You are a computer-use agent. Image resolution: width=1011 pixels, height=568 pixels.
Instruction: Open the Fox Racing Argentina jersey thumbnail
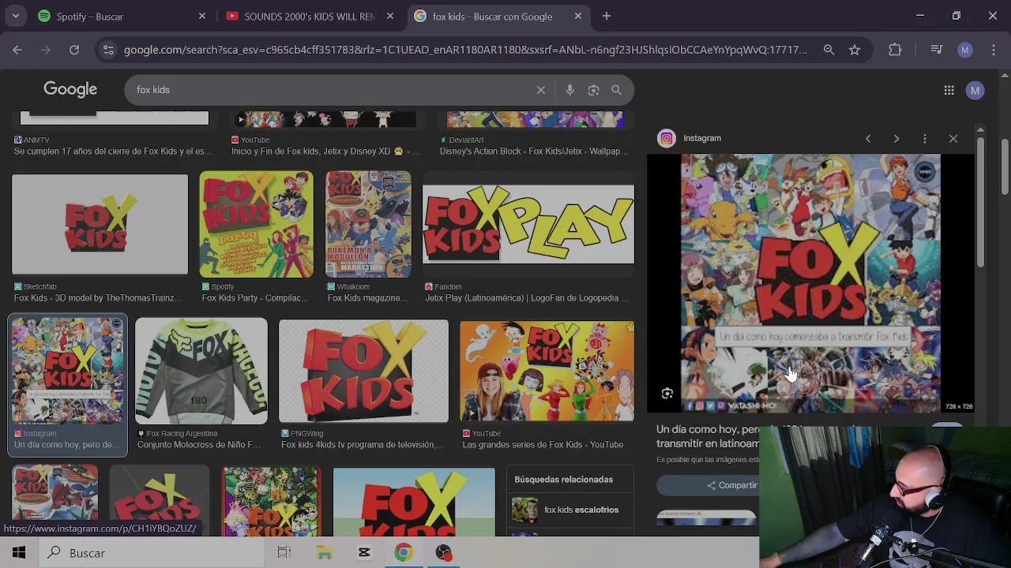coord(201,371)
